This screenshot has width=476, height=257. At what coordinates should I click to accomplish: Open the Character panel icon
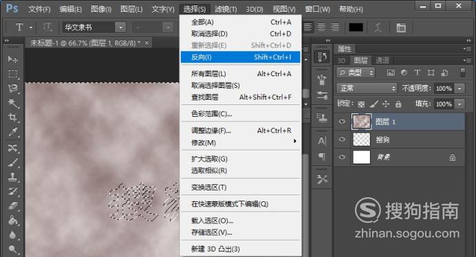tap(322, 141)
